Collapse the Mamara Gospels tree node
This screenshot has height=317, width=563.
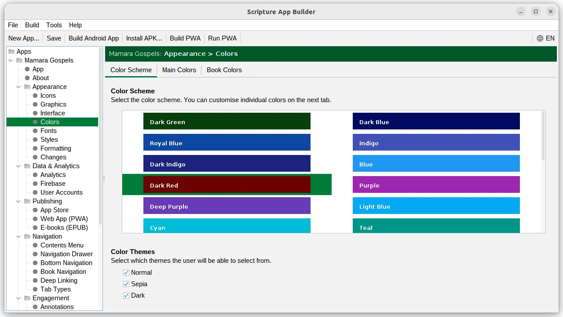click(x=11, y=60)
